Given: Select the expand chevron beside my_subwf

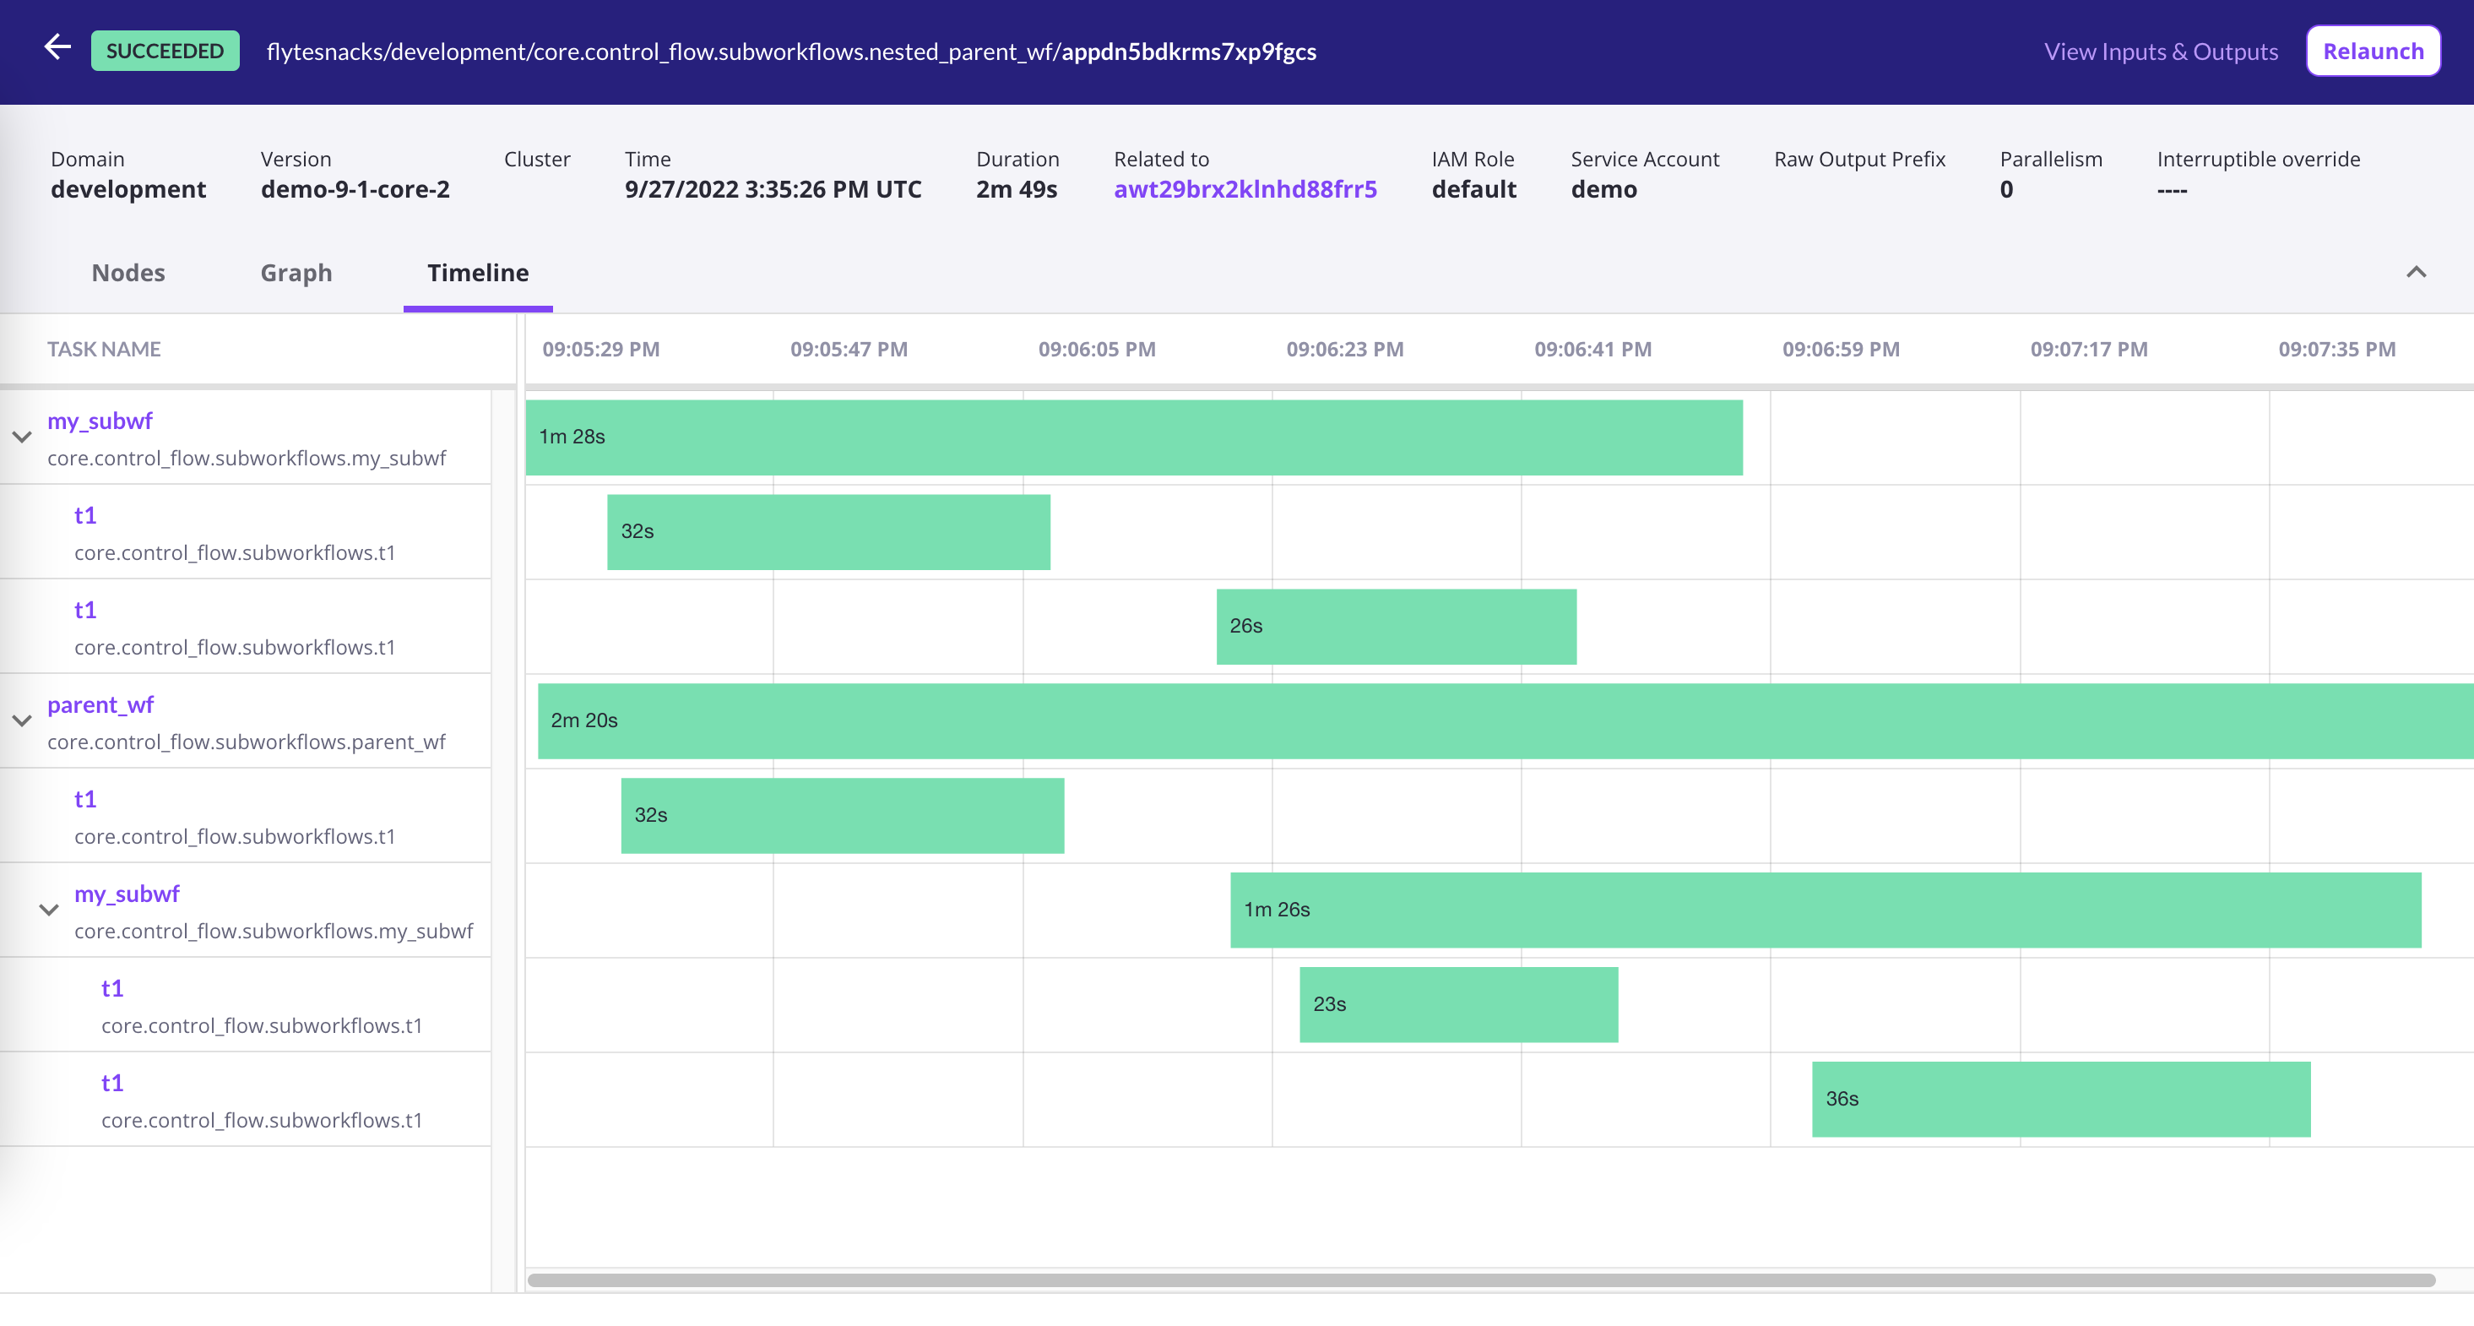Looking at the screenshot, I should tap(22, 437).
